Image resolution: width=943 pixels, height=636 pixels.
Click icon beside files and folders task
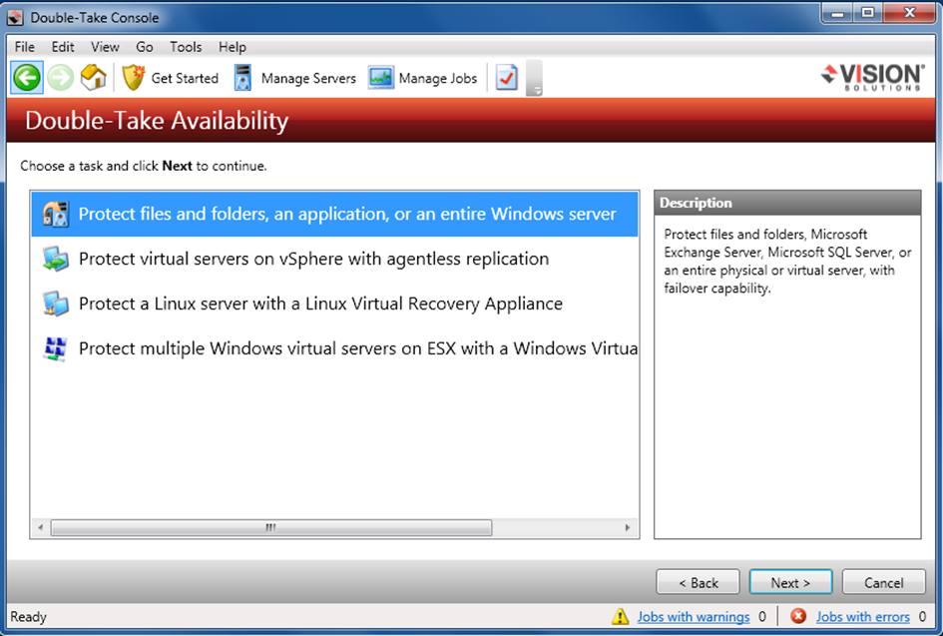pos(55,214)
